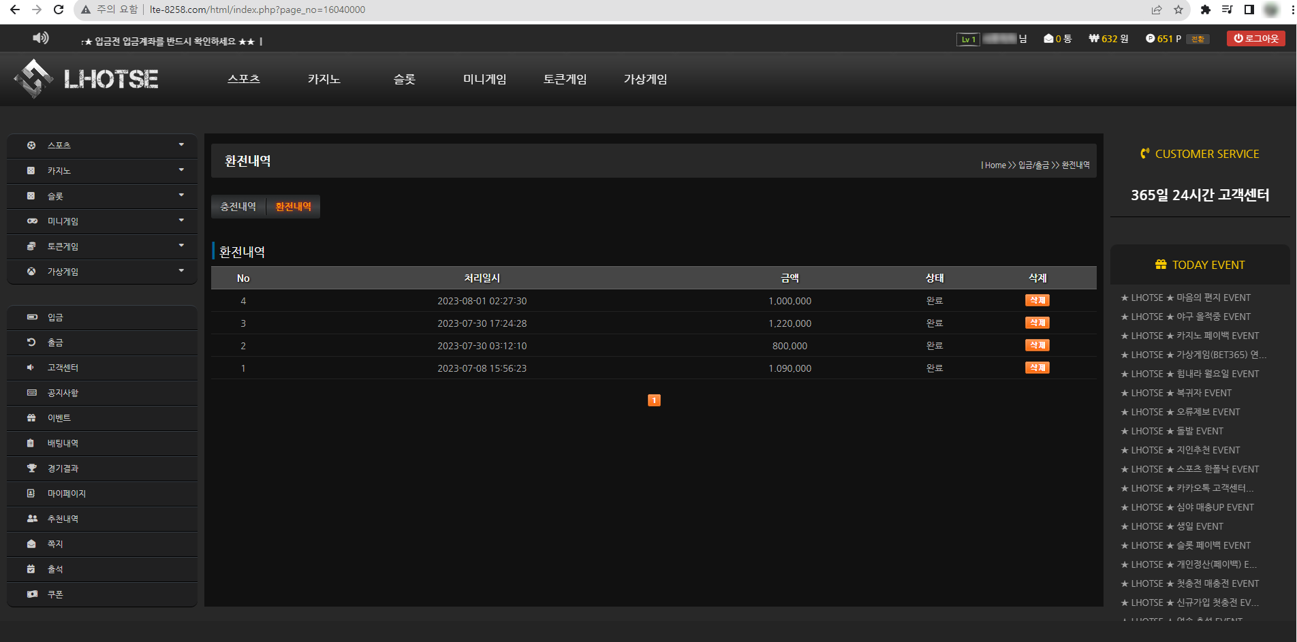Open the 쪽지 message sidebar icon

[31, 543]
